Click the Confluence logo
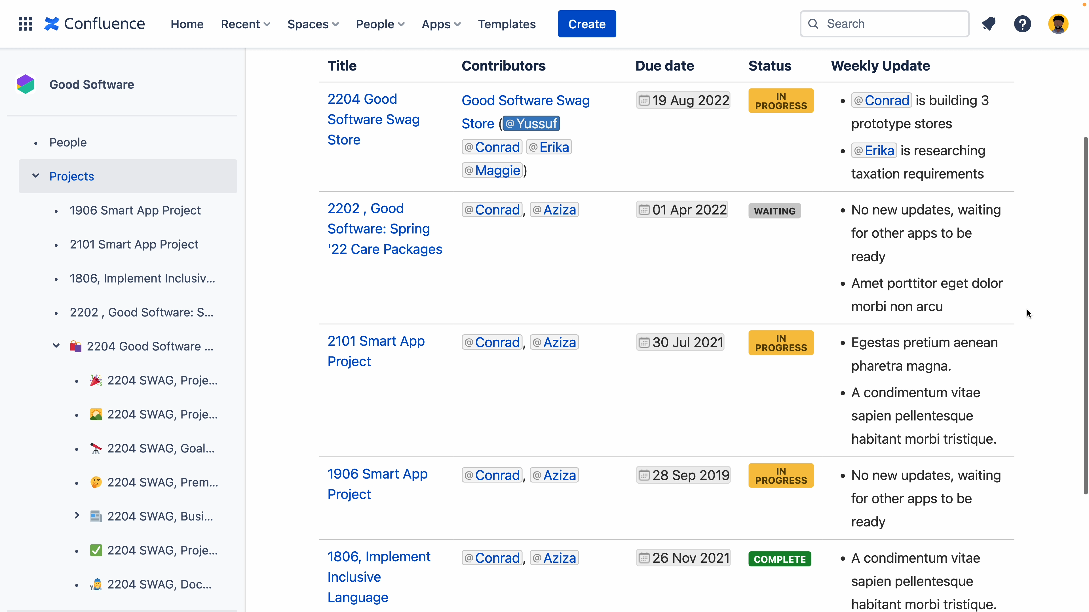This screenshot has width=1089, height=612. [95, 24]
